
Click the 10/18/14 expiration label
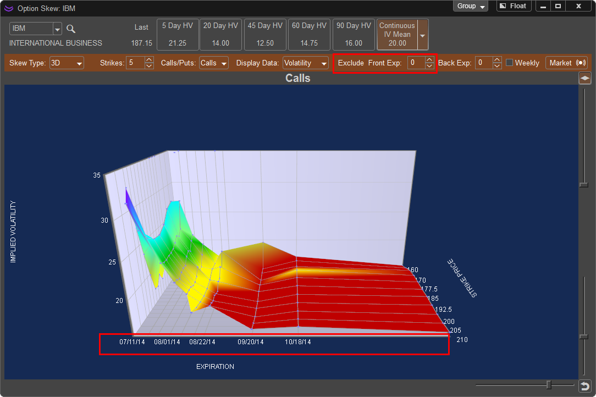298,342
